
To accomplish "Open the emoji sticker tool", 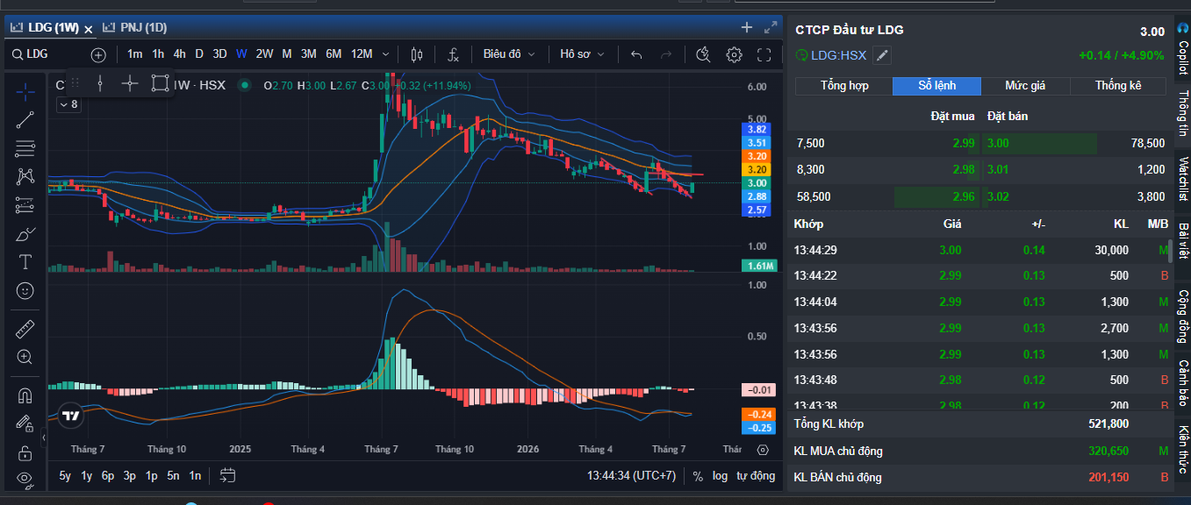I will point(25,290).
